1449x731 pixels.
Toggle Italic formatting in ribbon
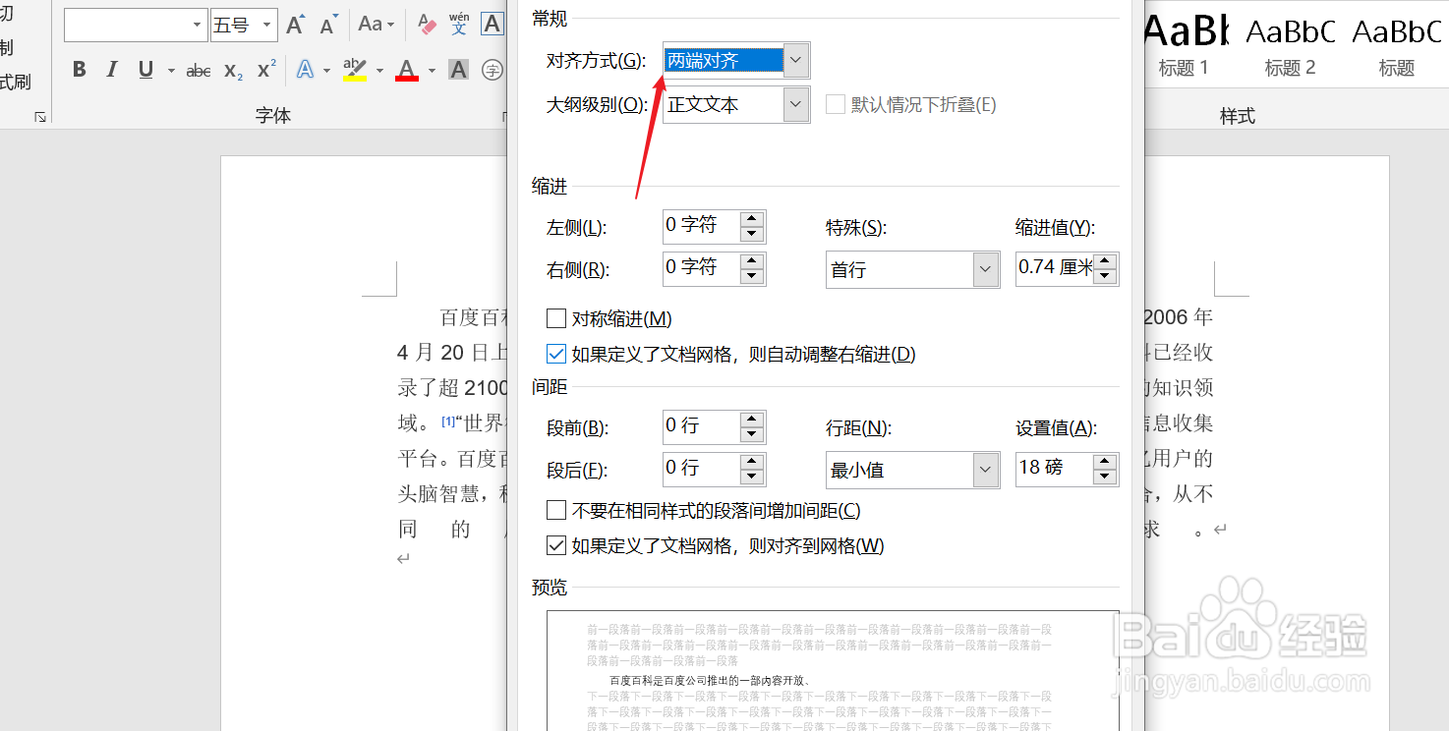(112, 70)
